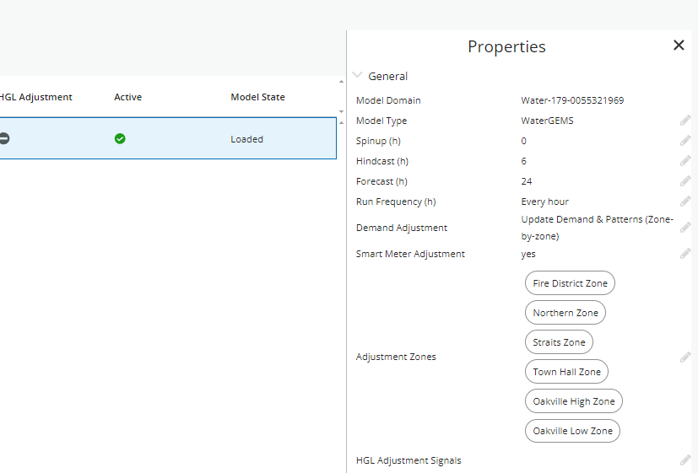This screenshot has width=698, height=473.
Task: Edit Demand Adjustment pencil icon
Action: coord(685,228)
